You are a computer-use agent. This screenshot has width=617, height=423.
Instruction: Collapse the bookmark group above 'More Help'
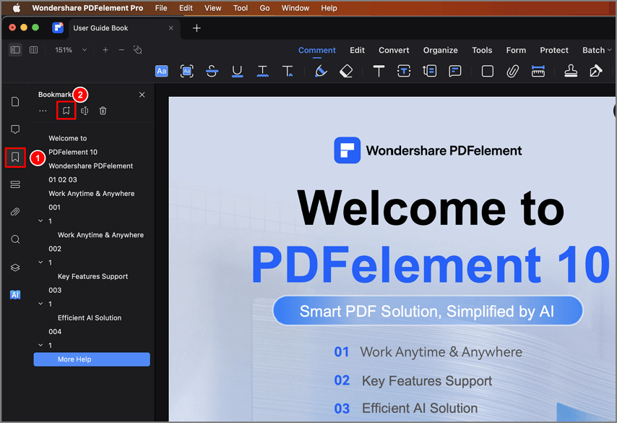pos(40,345)
